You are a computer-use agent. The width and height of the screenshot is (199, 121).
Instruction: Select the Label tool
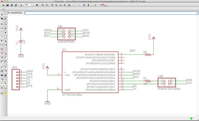pyautogui.click(x=6, y=84)
